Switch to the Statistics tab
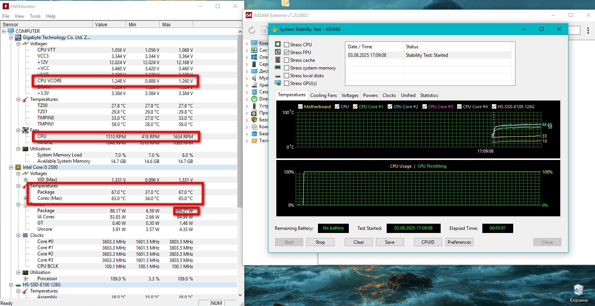 [429, 95]
